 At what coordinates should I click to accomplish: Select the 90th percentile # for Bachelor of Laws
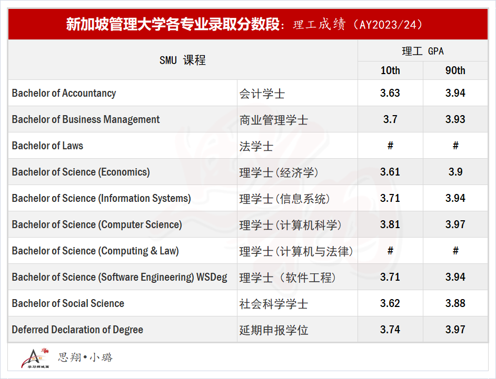click(455, 146)
